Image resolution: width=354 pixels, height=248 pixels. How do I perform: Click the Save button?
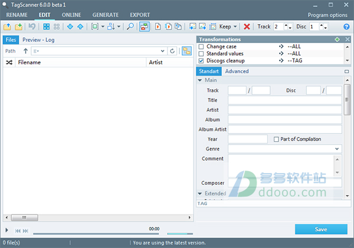tap(321, 229)
